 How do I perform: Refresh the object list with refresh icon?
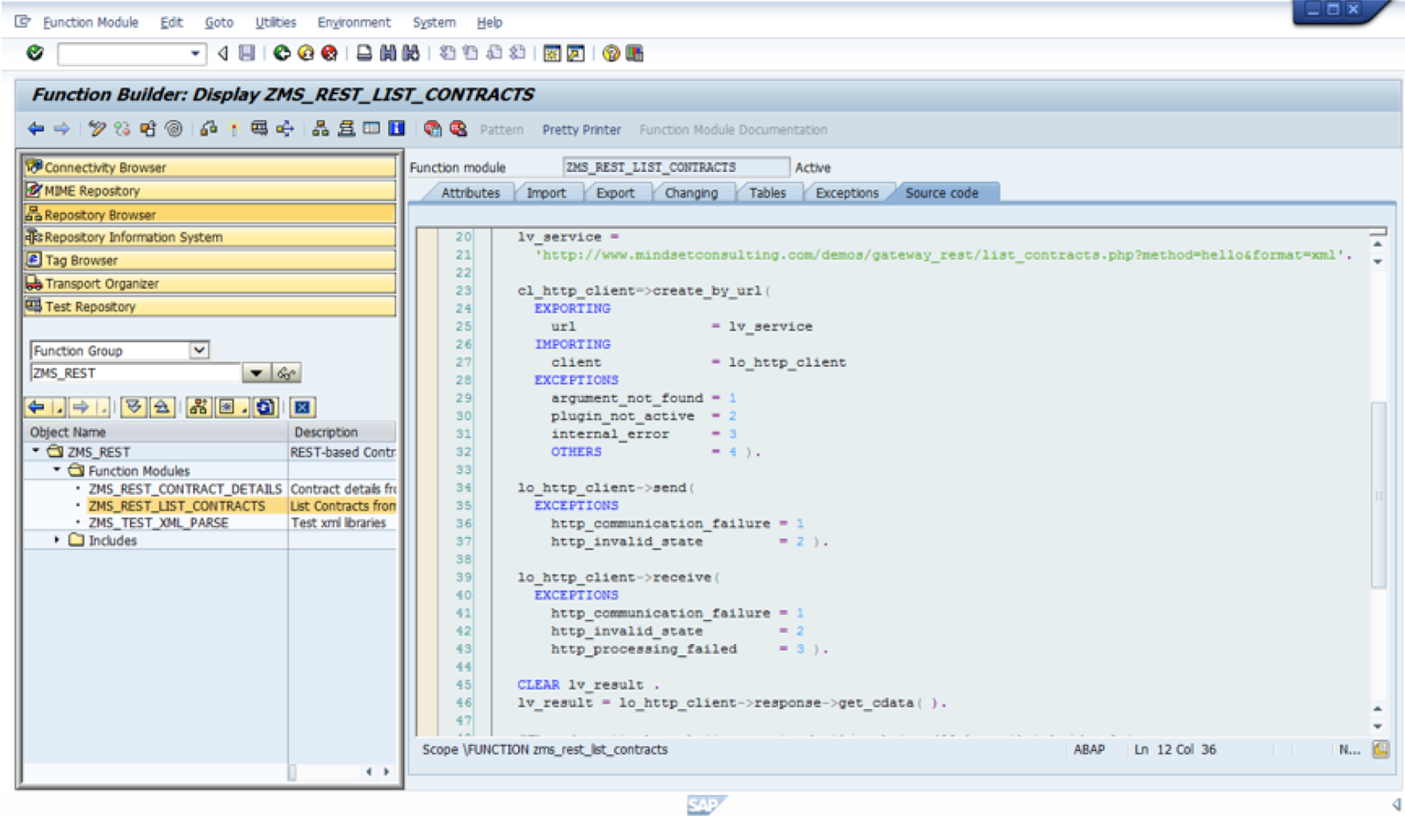(x=263, y=406)
